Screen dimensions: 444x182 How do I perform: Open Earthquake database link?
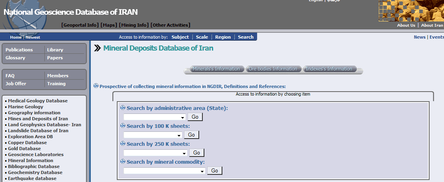32,178
